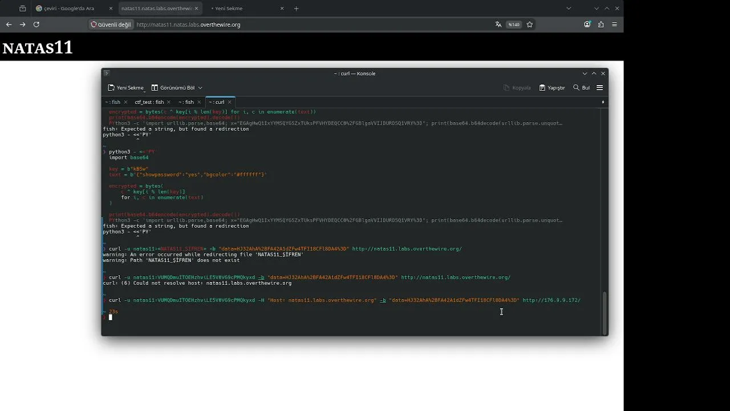Click the tab bar overflow arrow in Konsole

[603, 102]
